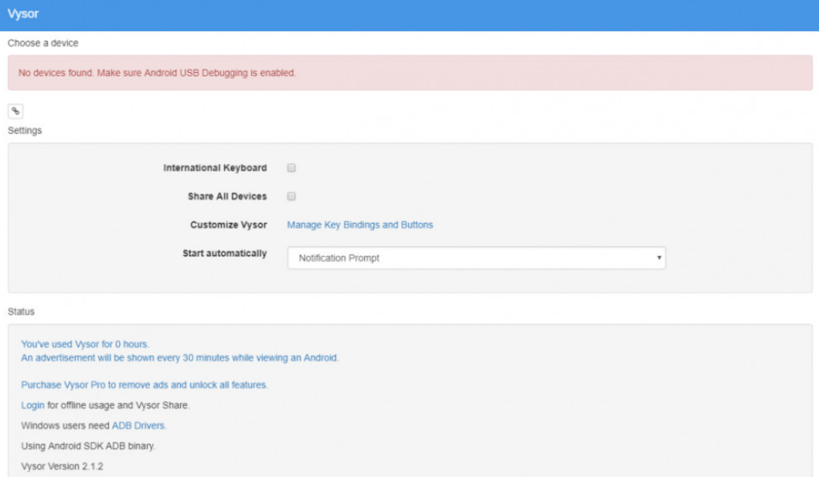Enable the International Keyboard checkbox
This screenshot has width=819, height=477.
pos(291,168)
